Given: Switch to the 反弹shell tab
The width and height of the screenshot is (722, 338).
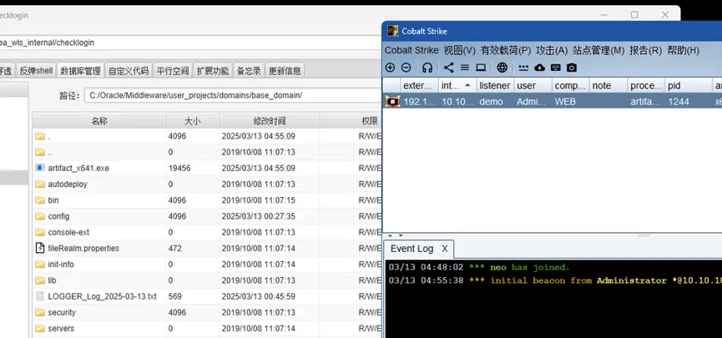Looking at the screenshot, I should point(36,71).
